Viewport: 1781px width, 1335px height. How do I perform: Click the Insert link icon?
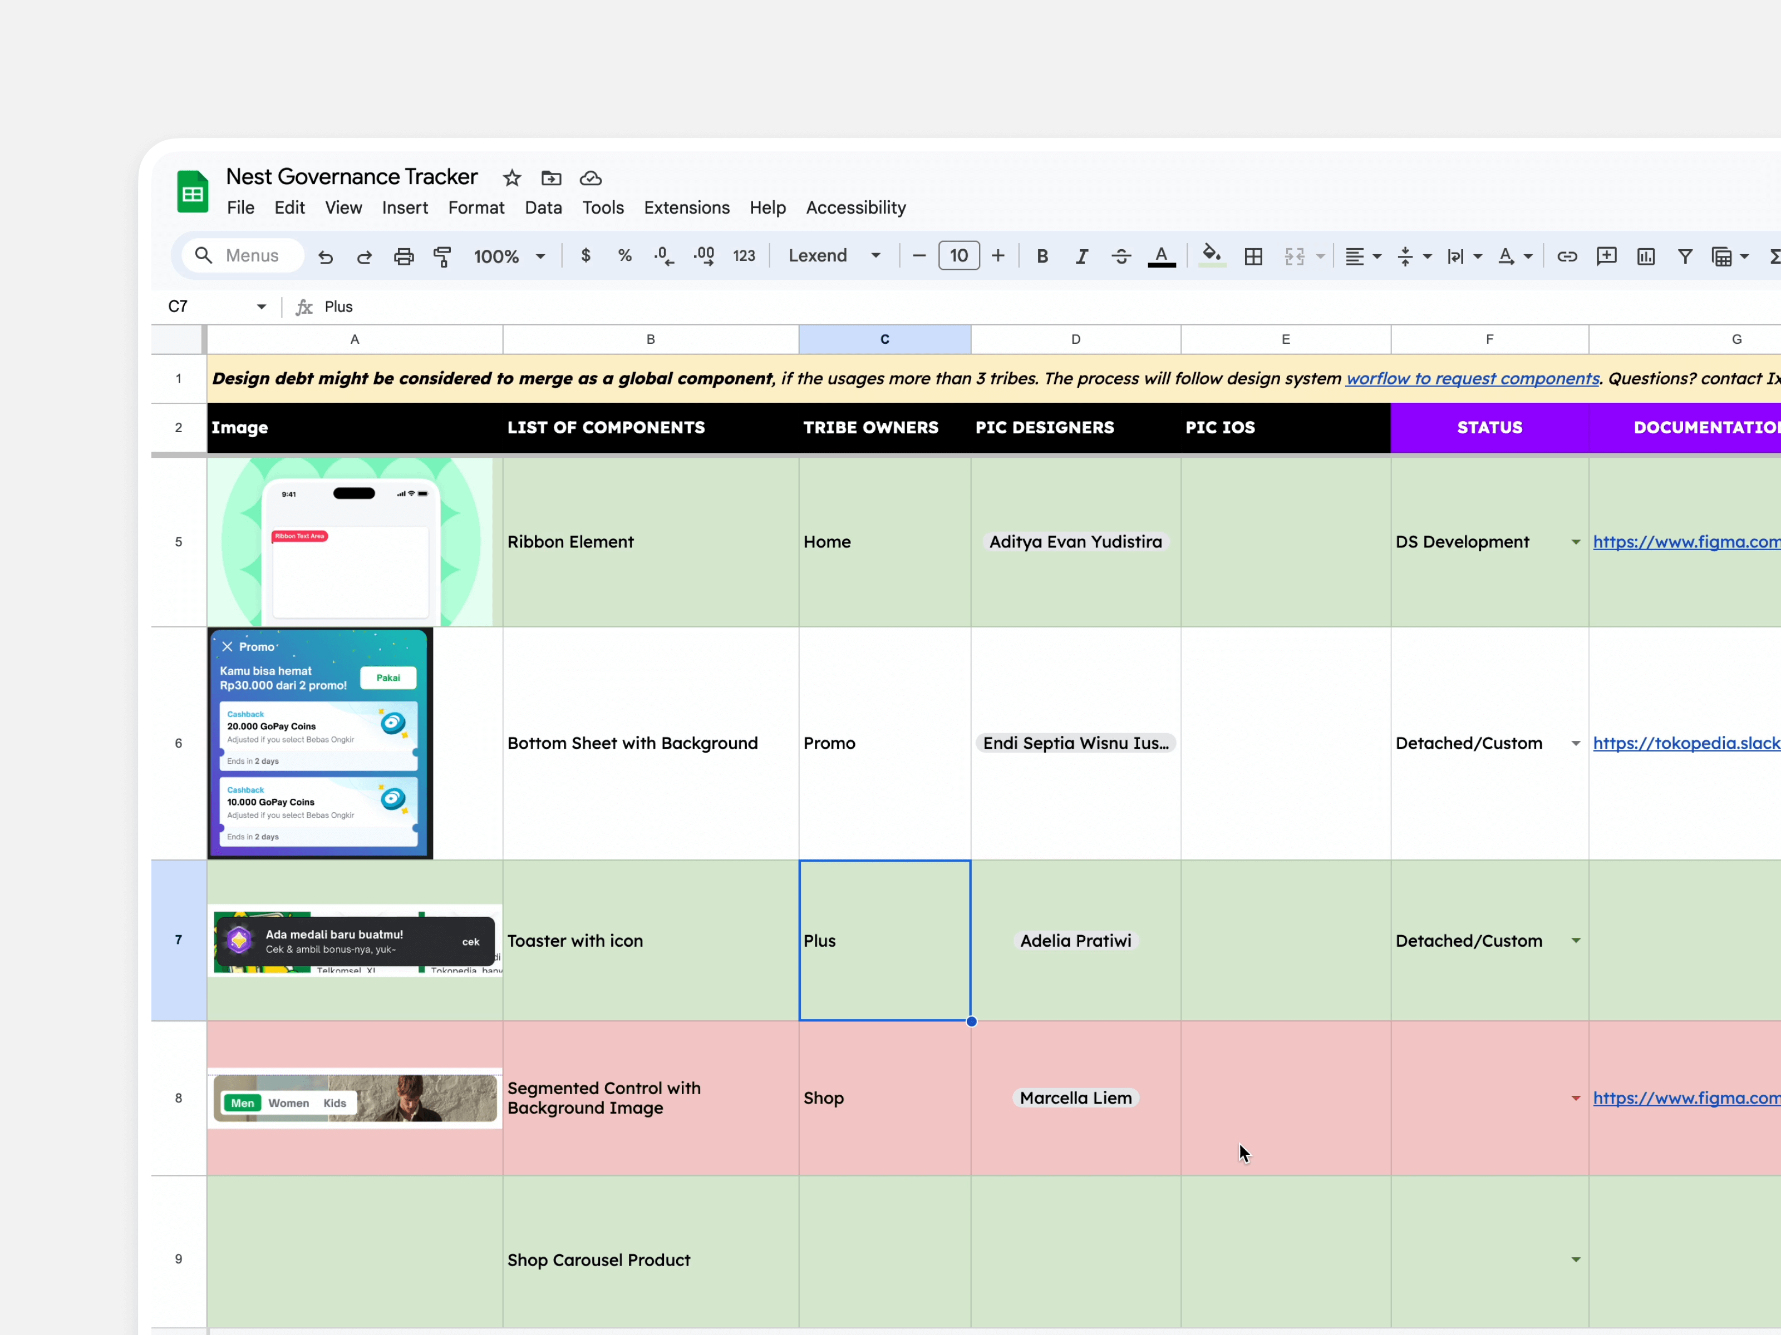point(1566,256)
